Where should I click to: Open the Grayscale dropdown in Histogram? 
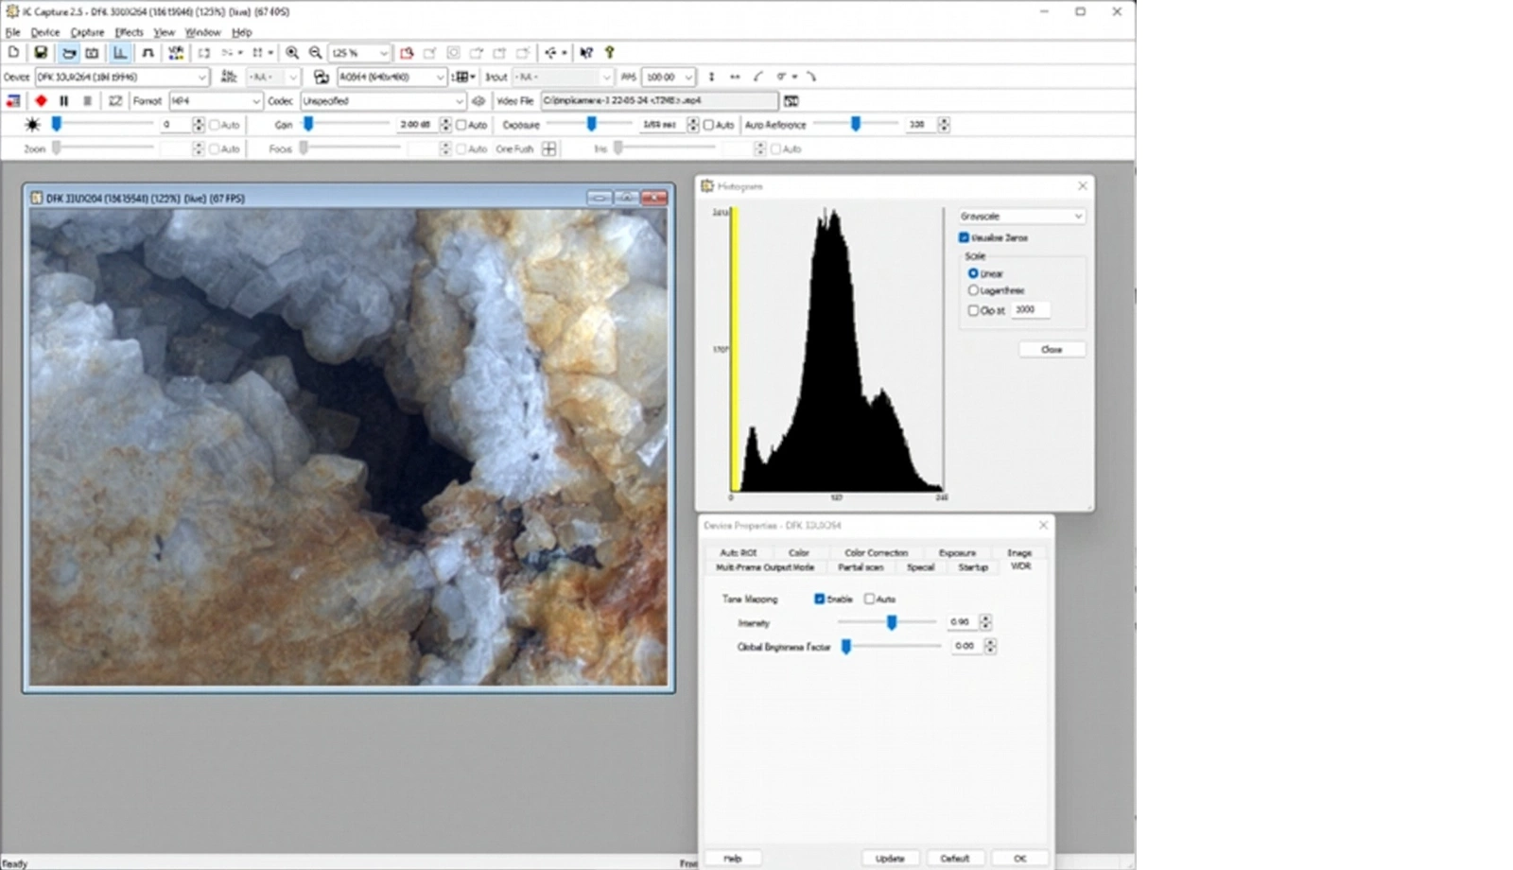pyautogui.click(x=1021, y=217)
